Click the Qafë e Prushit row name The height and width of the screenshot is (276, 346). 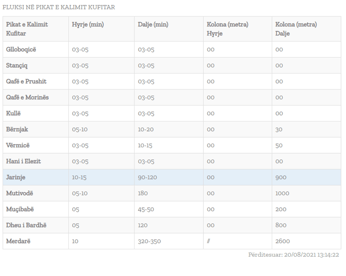coord(26,81)
